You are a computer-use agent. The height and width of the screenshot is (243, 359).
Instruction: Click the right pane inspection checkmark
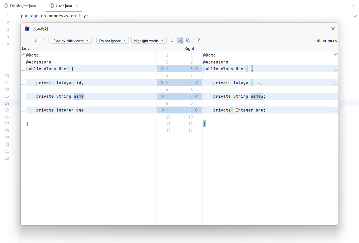point(335,54)
